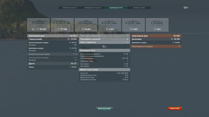Screen dimensions: 209x117
Task: Click the Пожары 9 / 58 237 row
Action: [x=53, y=67]
